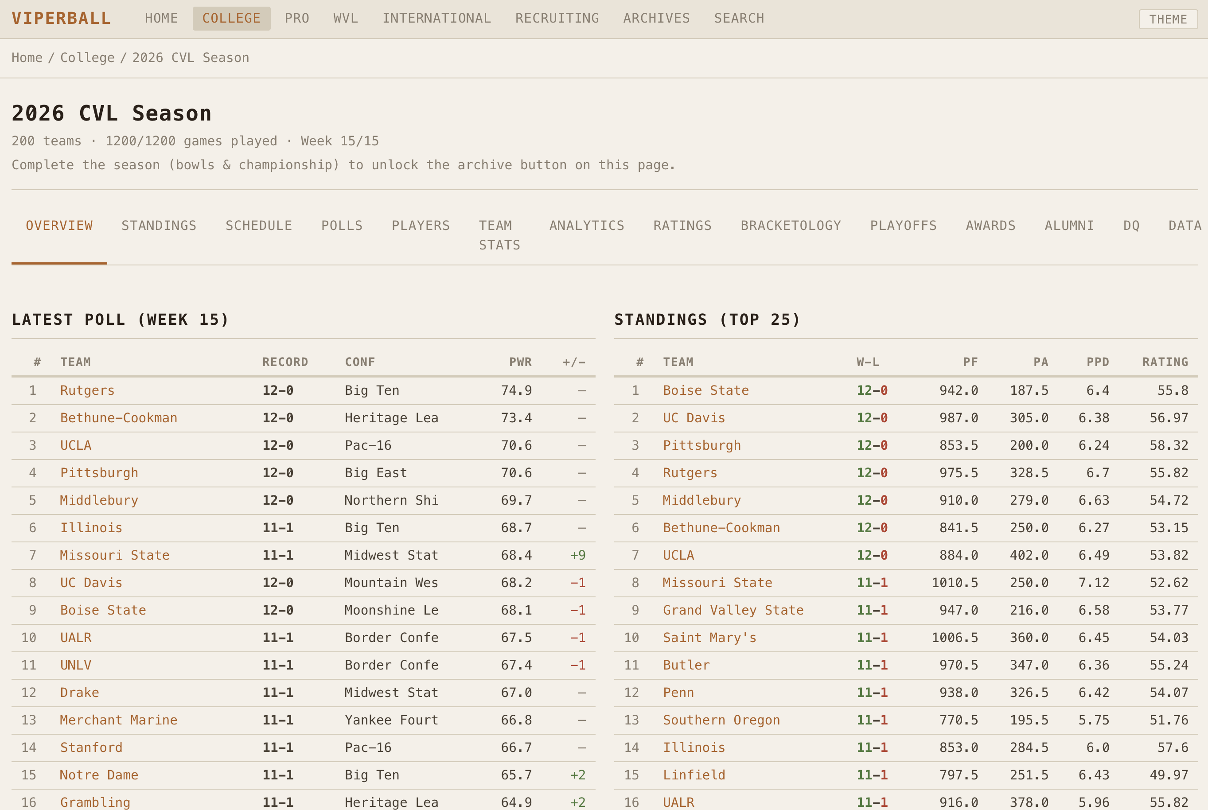Click Missouri State's +9 poll change
The image size is (1208, 810).
578,555
